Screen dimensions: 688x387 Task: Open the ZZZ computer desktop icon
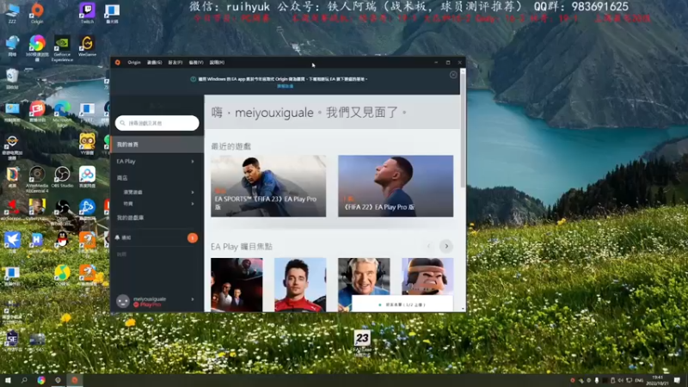pyautogui.click(x=12, y=12)
